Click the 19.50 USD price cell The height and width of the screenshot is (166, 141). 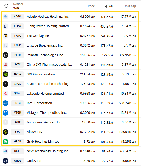click(x=88, y=122)
